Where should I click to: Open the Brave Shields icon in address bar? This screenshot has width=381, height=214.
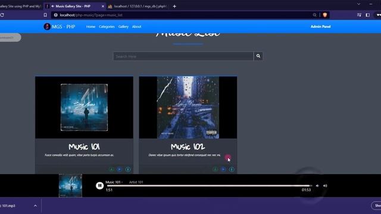325,15
